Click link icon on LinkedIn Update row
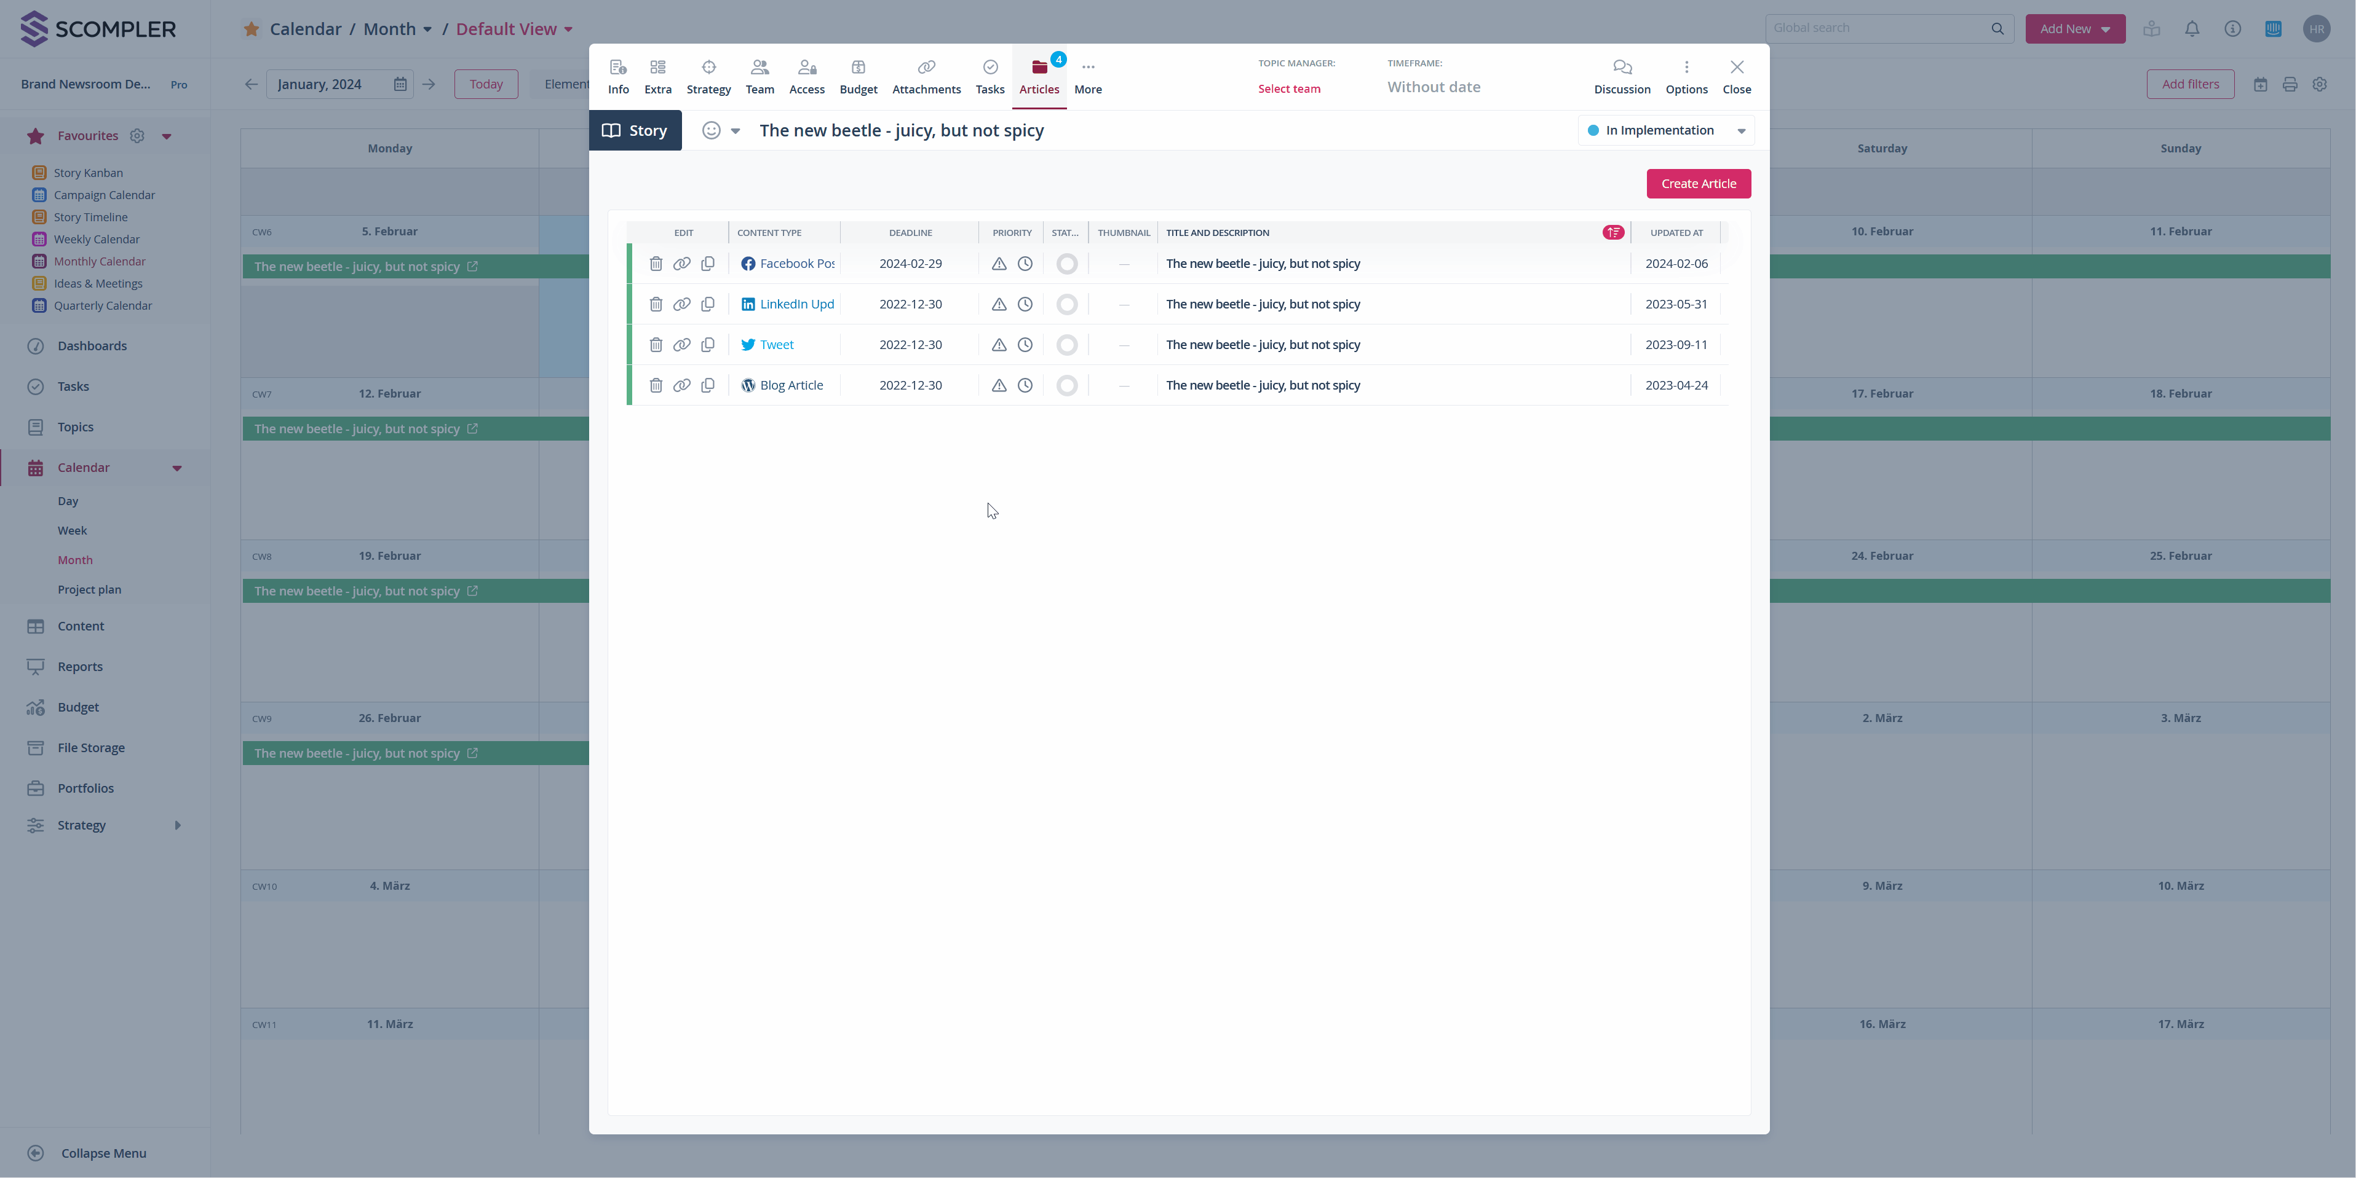Screen dimensions: 2356x1178 (x=681, y=304)
